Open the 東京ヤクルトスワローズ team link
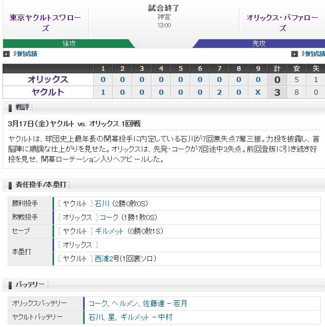 (x=45, y=22)
